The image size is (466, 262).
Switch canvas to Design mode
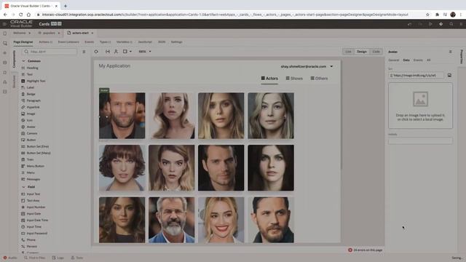pos(362,52)
